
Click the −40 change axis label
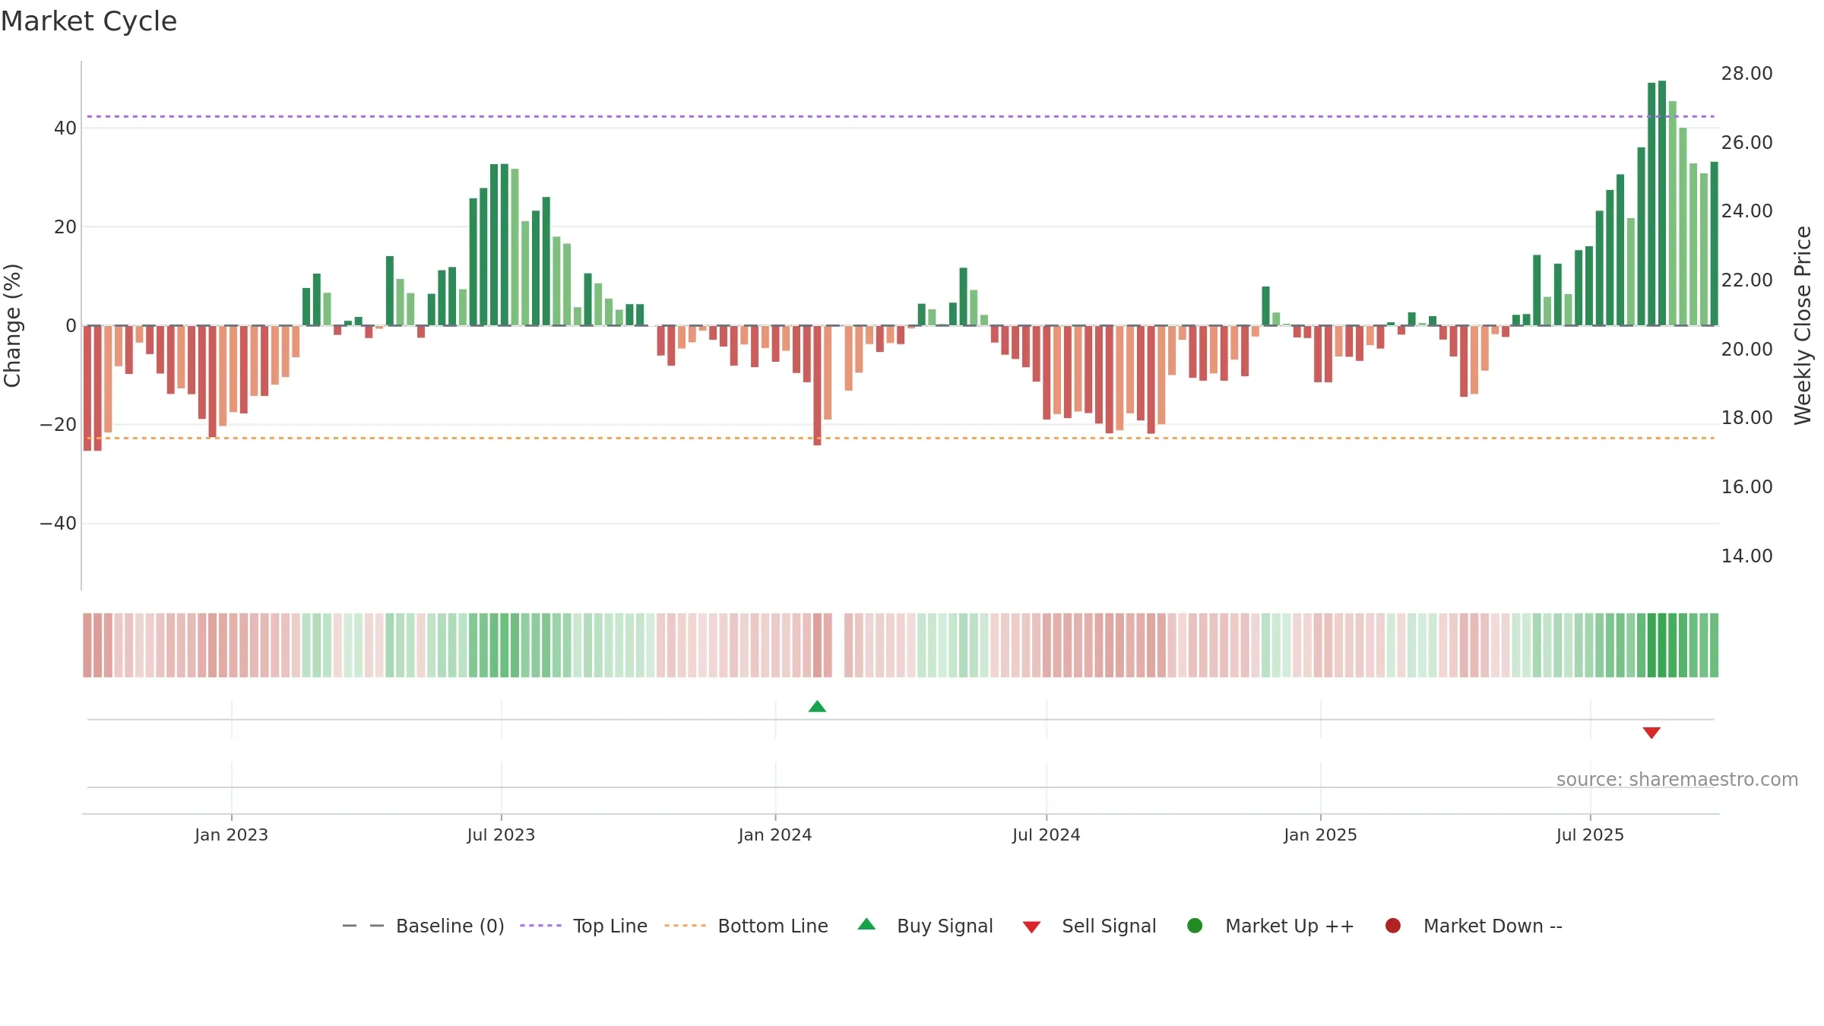(x=59, y=524)
